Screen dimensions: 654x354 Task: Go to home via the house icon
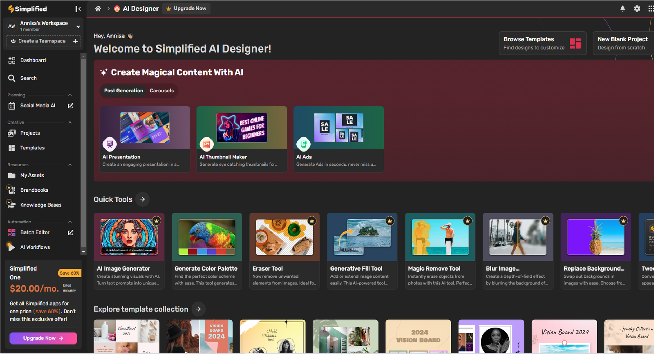(x=98, y=9)
